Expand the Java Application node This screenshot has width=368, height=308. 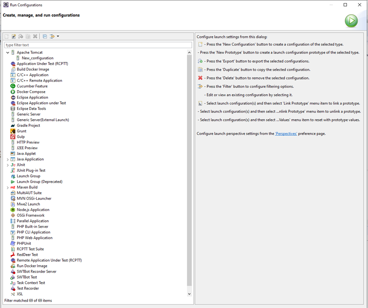coord(8,160)
